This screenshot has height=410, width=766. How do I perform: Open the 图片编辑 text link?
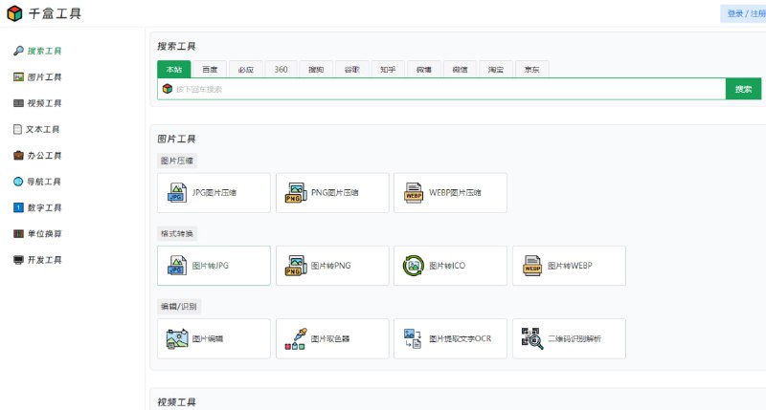pyautogui.click(x=208, y=339)
